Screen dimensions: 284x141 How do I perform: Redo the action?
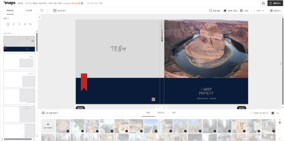pyautogui.click(x=47, y=11)
